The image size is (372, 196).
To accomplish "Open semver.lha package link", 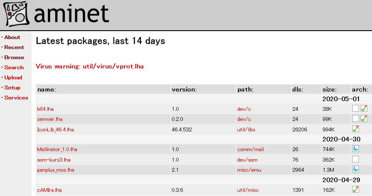I will (50, 119).
